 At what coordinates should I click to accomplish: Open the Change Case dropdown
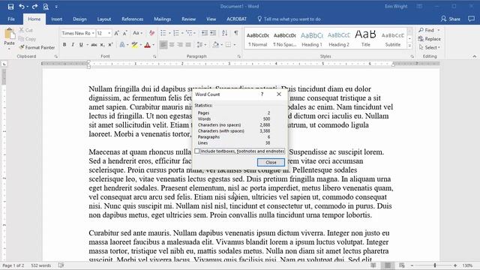[137, 33]
